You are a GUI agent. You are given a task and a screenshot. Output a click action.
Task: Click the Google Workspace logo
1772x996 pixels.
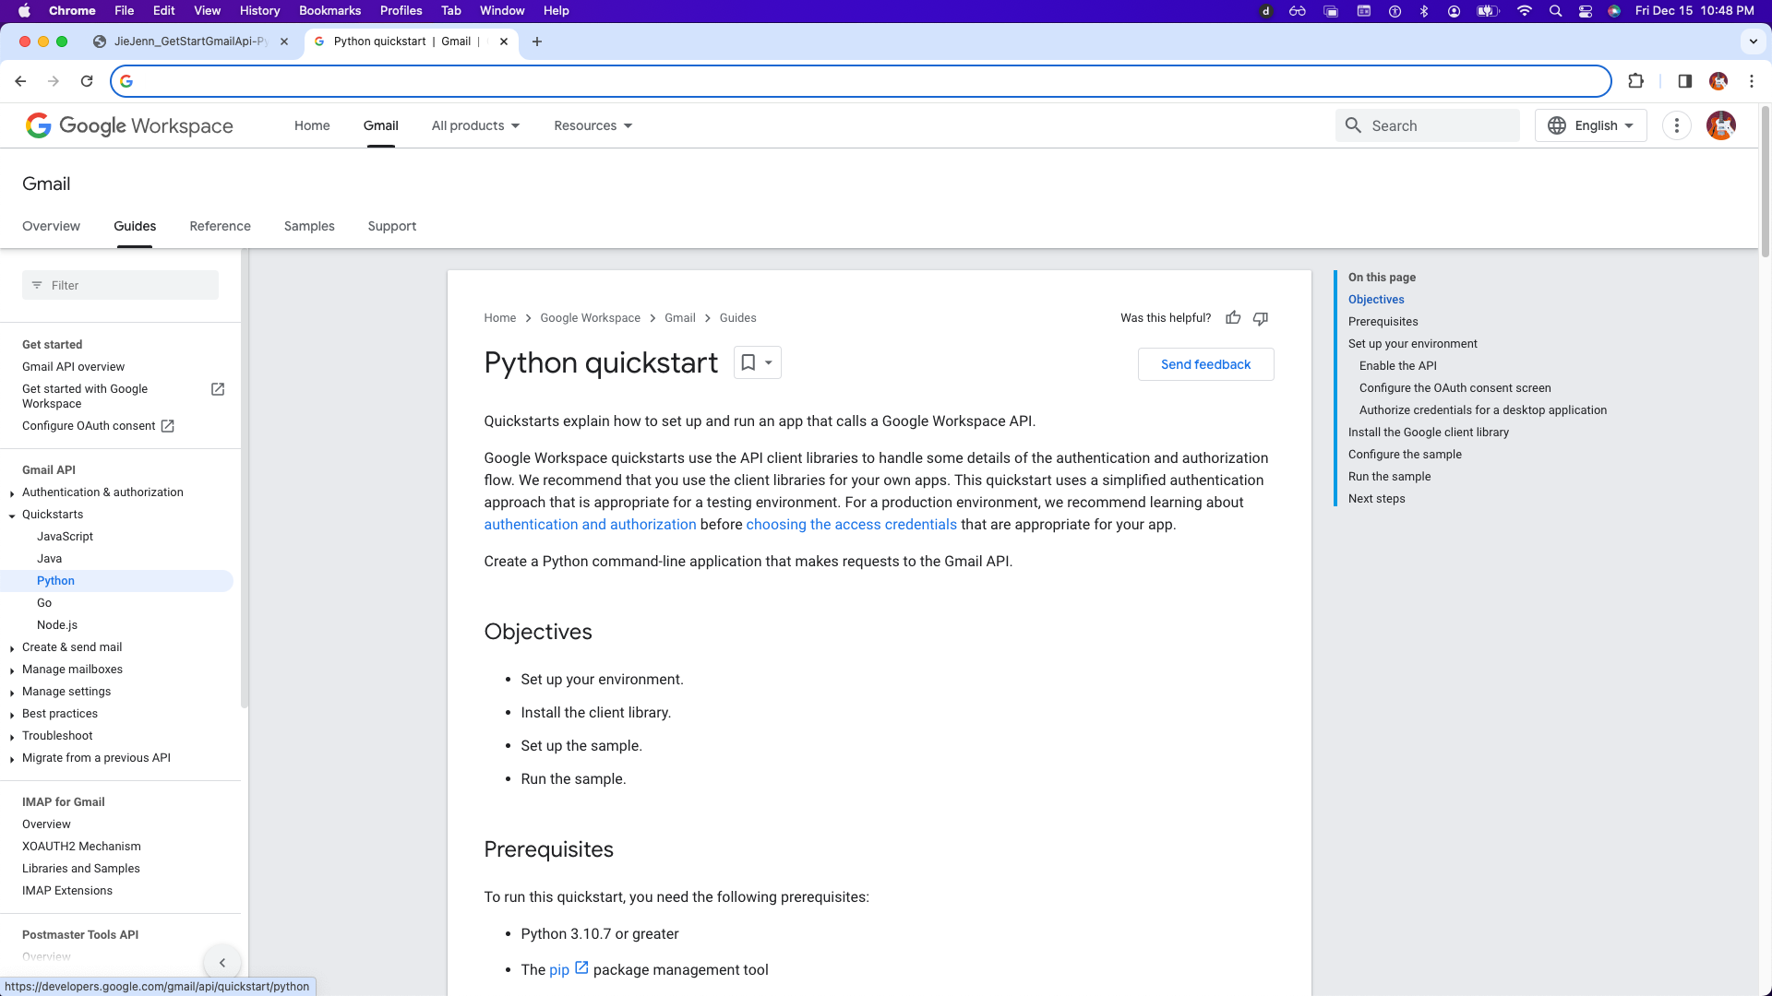click(x=129, y=125)
